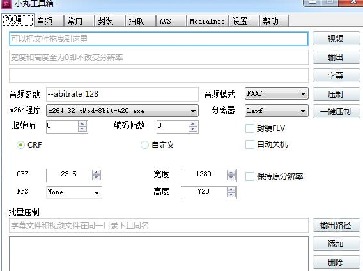
Task: Toggle the 自动关机 auto shutdown checkbox
Action: [249, 144]
